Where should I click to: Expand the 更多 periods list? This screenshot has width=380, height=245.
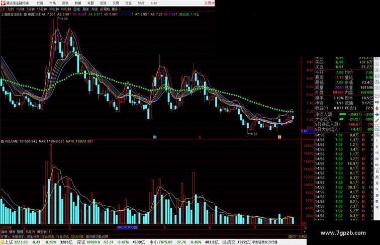coord(116,9)
